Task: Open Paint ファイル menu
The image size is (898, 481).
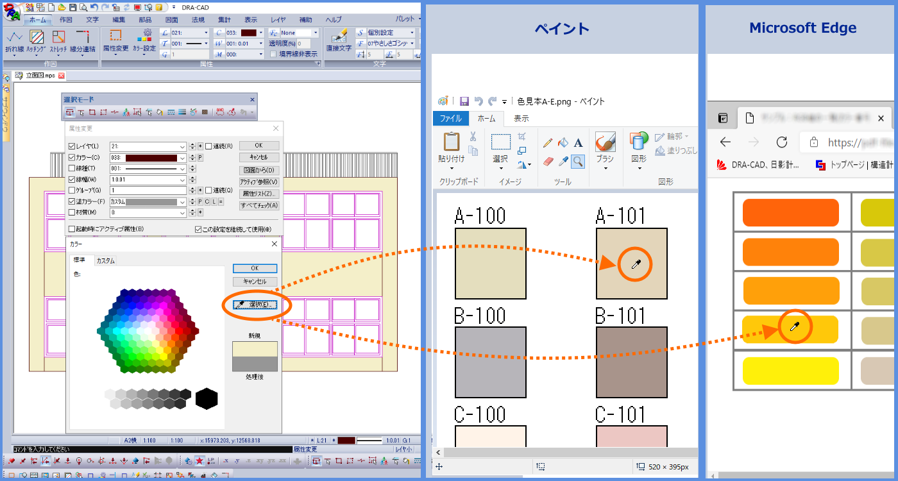Action: [x=450, y=119]
